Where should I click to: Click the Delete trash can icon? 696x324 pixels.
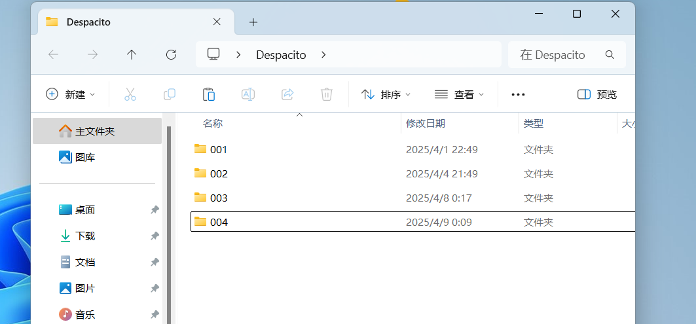pyautogui.click(x=327, y=94)
